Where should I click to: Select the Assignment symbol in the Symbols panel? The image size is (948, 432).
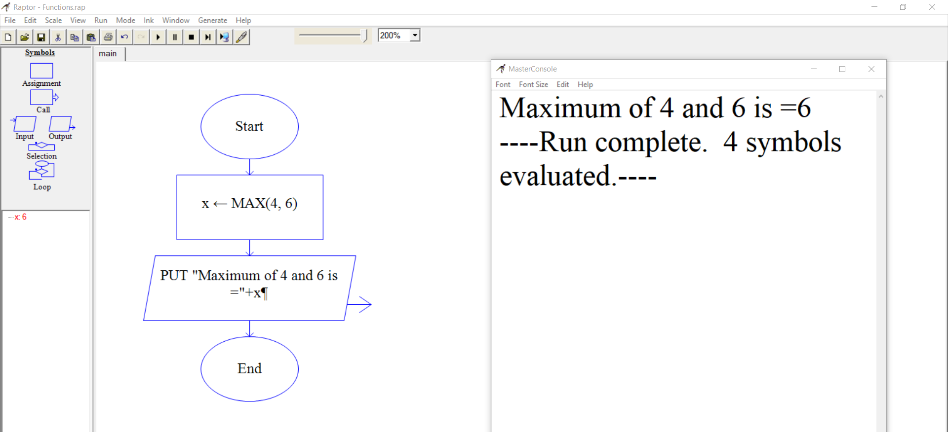click(41, 71)
